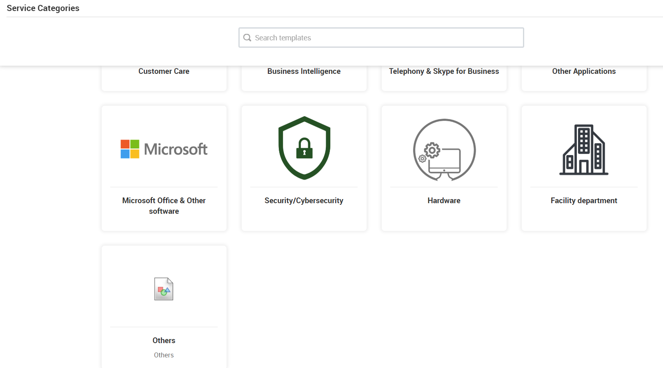Focus the Search templates field
663x368 pixels.
381,38
